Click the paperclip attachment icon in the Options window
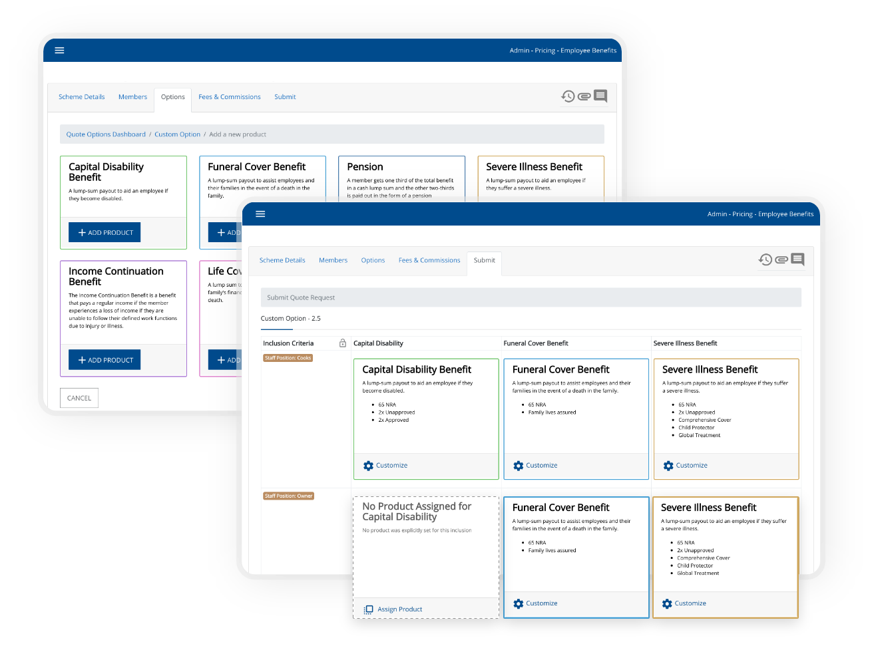Viewport: 876px width, 660px height. [x=584, y=96]
